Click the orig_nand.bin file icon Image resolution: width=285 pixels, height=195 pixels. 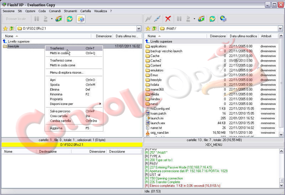147,132
